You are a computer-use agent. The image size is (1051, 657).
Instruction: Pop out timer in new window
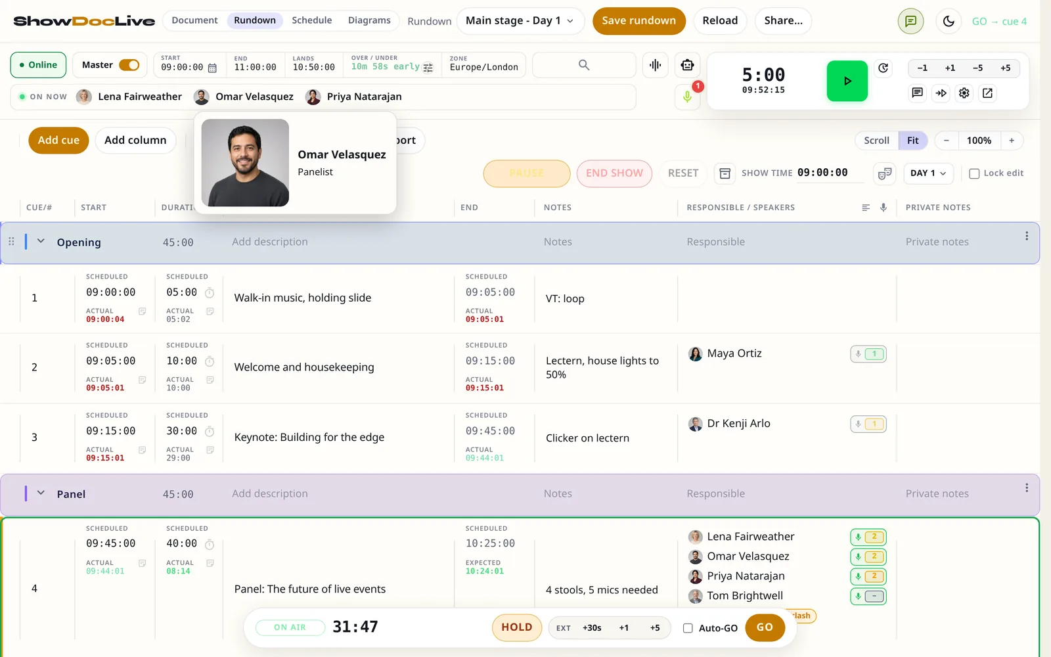click(x=987, y=93)
